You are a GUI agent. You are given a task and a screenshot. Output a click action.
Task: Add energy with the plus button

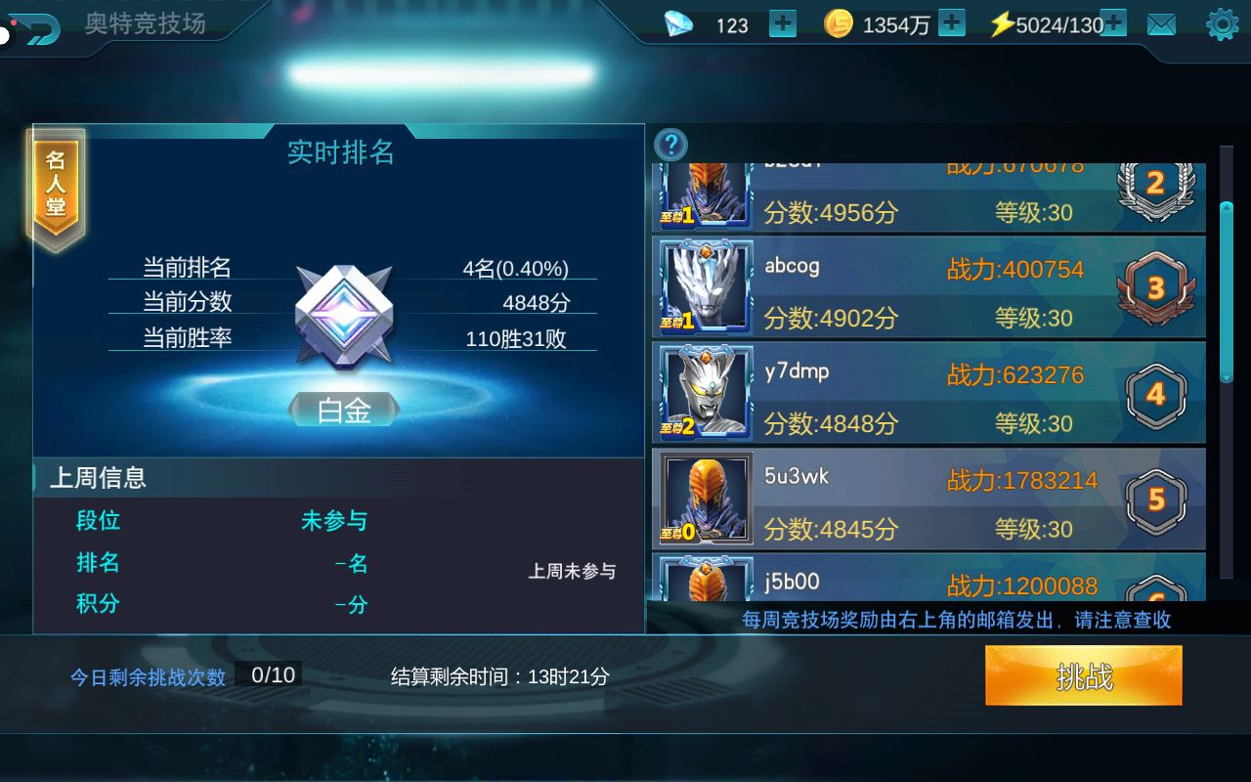point(1113,23)
